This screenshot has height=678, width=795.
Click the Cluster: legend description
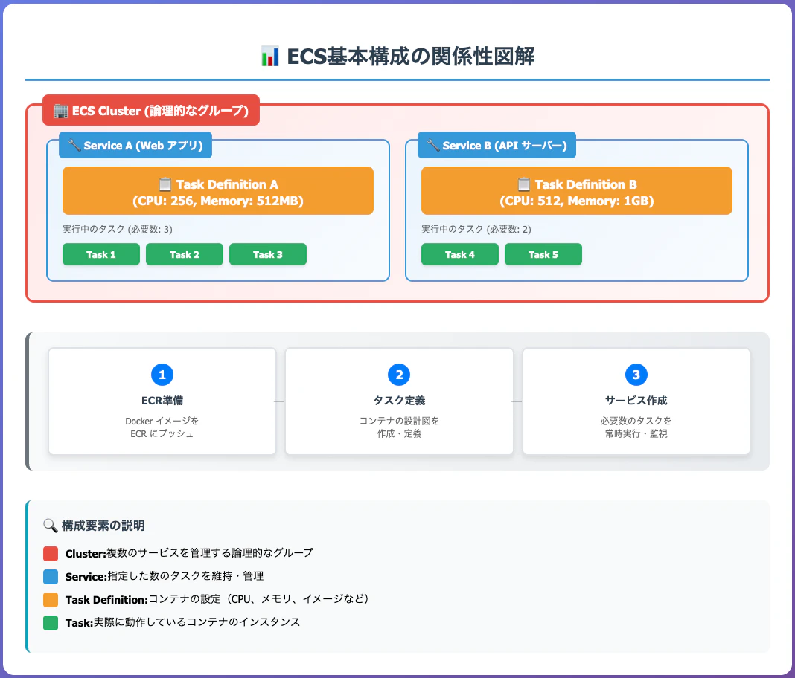189,553
